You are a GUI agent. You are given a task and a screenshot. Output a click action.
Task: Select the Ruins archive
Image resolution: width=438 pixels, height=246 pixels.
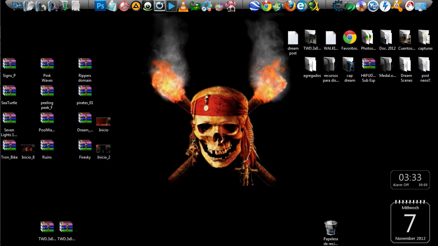click(47, 150)
